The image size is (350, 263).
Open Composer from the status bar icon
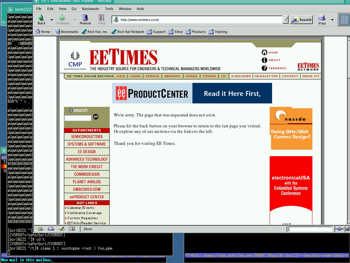[x=62, y=229]
